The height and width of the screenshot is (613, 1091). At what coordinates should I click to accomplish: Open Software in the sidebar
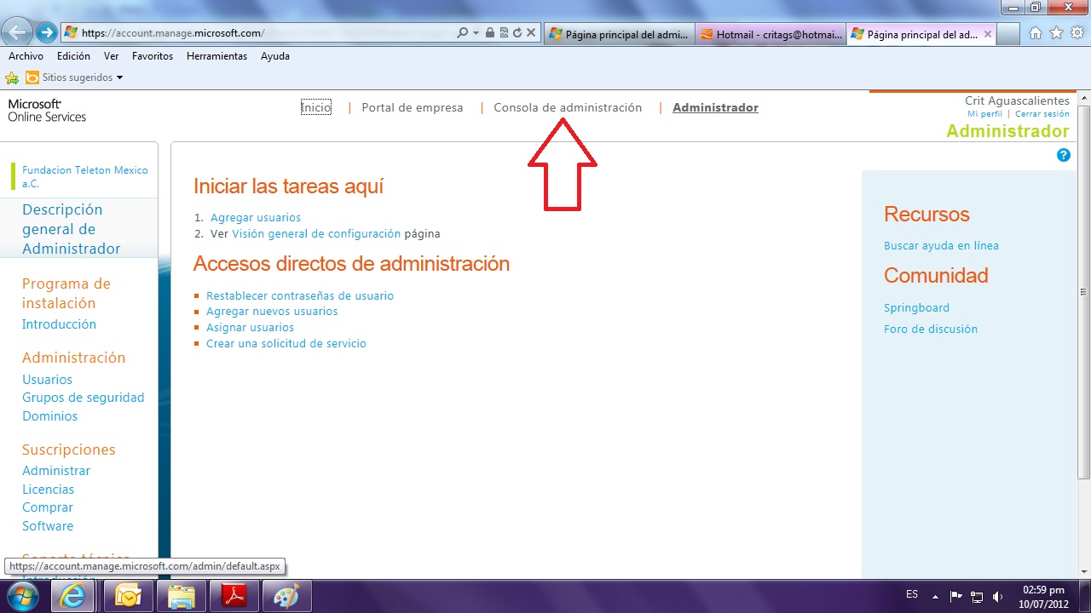tap(48, 526)
